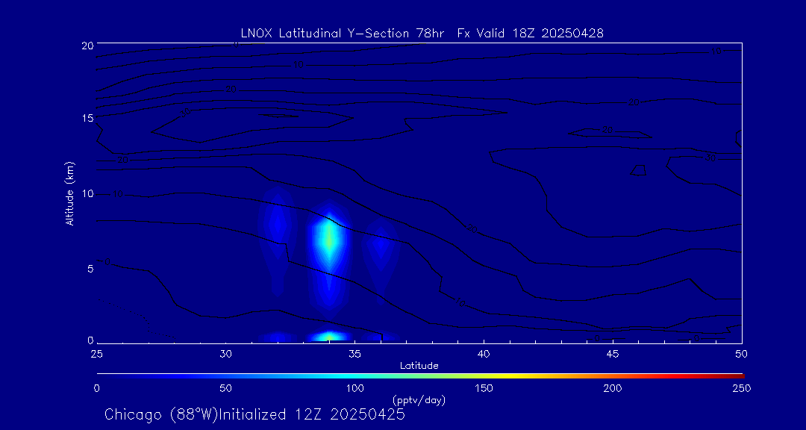Click the y-axis tick label "5"

[90, 269]
